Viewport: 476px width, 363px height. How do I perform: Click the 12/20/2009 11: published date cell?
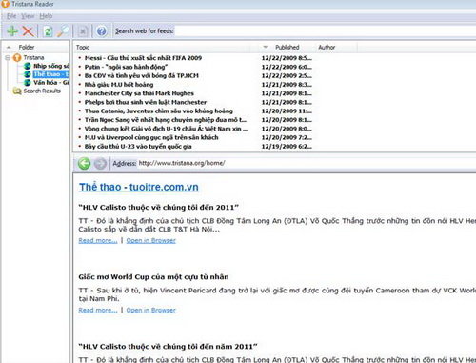pos(287,111)
